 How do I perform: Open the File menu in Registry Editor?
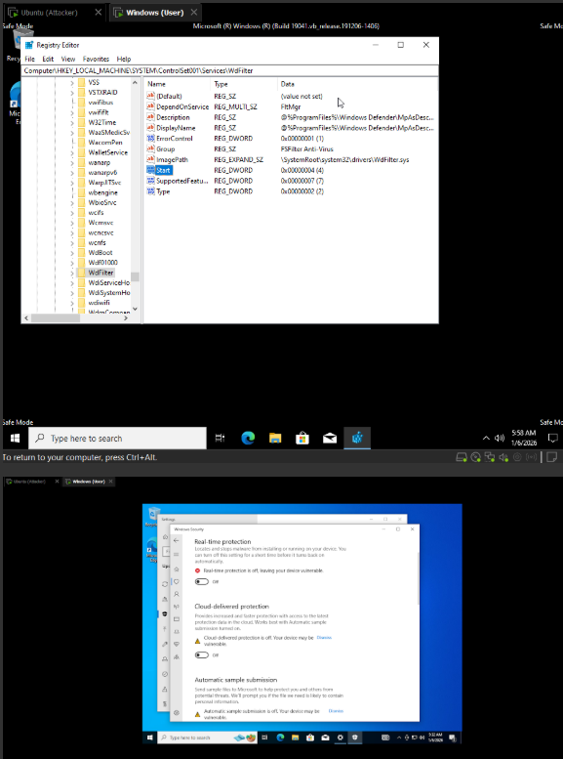pyautogui.click(x=30, y=59)
